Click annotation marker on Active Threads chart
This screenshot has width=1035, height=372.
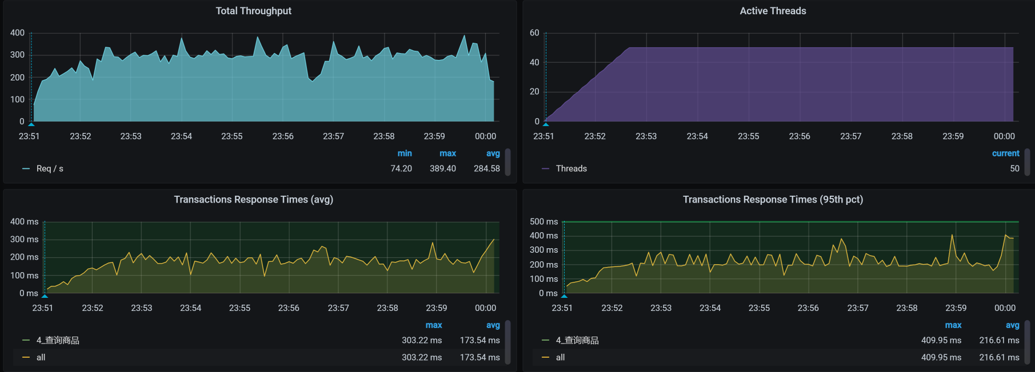546,124
